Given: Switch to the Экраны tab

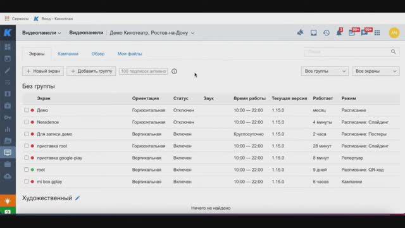Looking at the screenshot, I should coord(37,54).
